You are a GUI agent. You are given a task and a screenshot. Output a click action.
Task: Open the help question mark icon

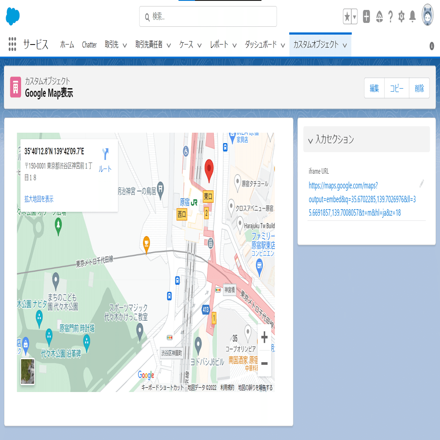(x=390, y=16)
